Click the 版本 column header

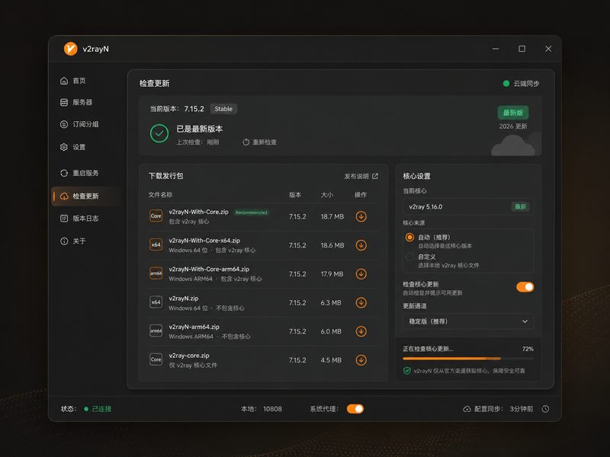coord(295,195)
